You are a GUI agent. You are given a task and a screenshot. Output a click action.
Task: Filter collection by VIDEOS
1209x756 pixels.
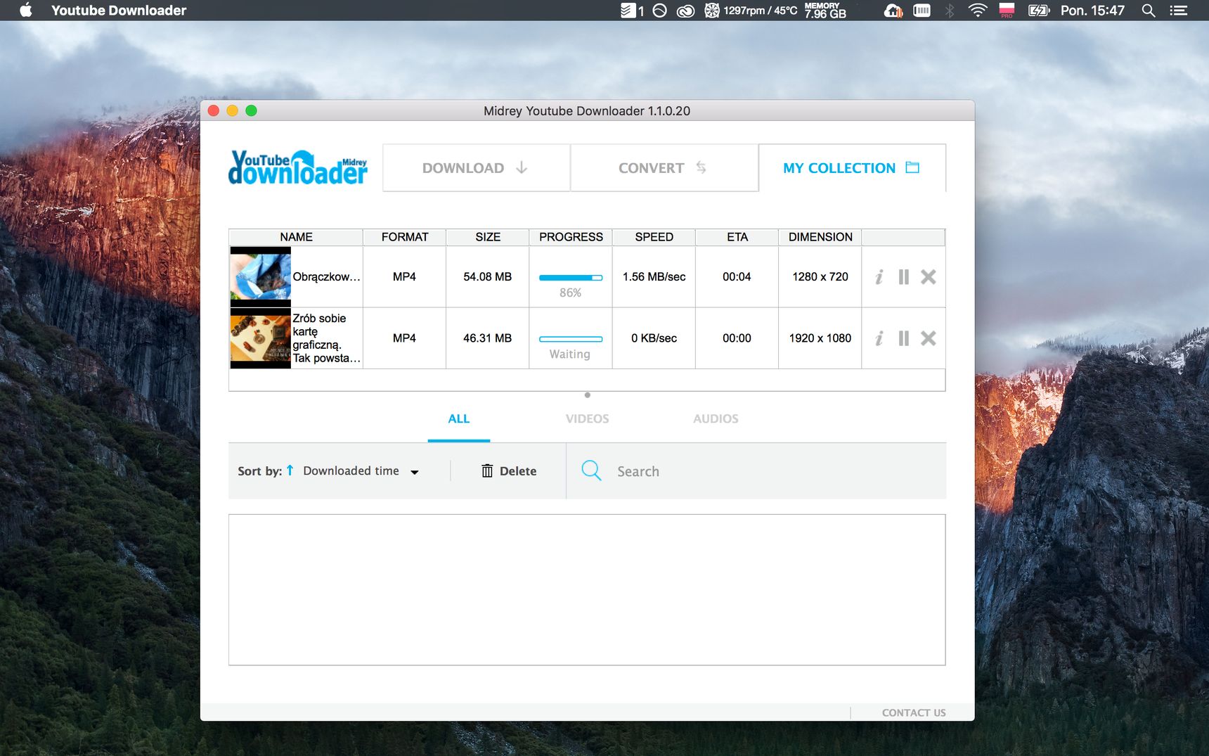click(x=588, y=419)
